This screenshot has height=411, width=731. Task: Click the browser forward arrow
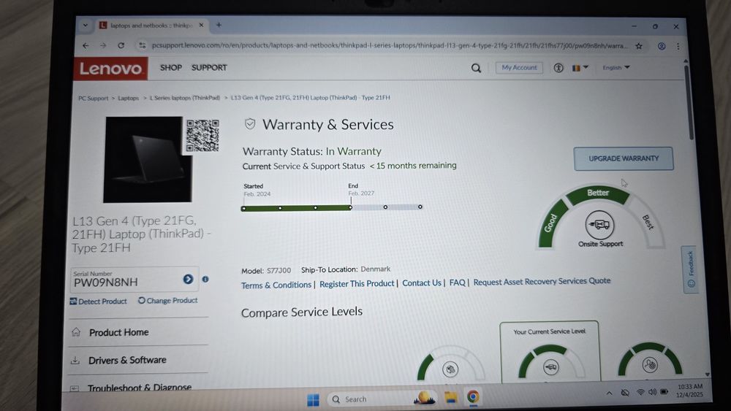click(x=103, y=45)
